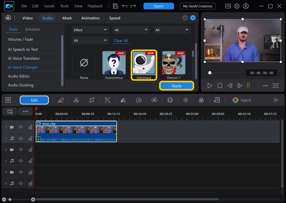Click the Clear All link

click(121, 41)
